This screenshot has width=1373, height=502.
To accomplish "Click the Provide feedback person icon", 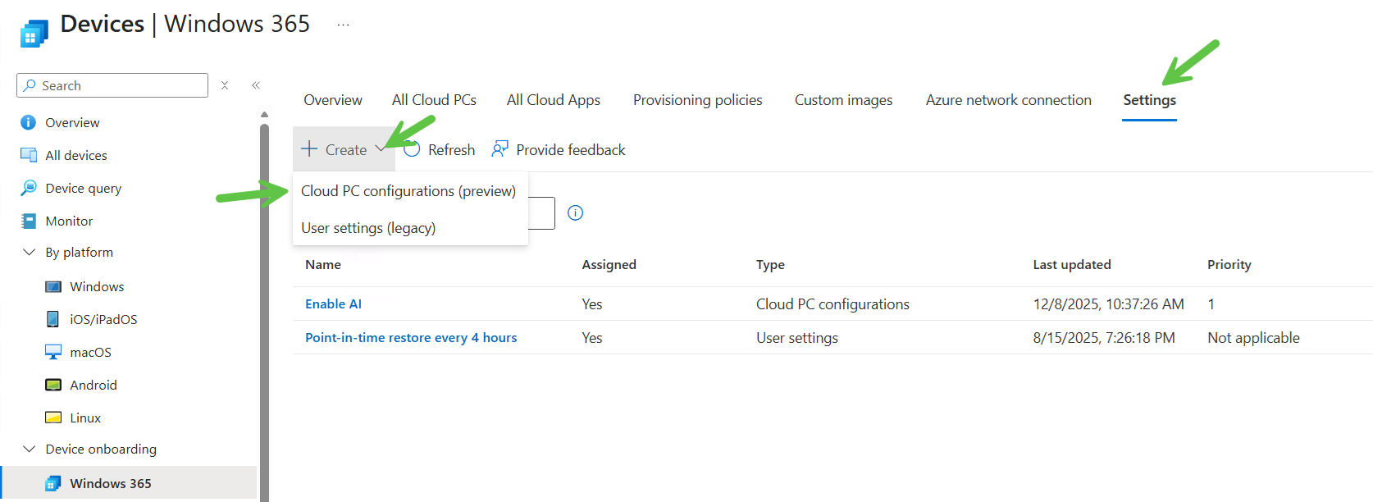I will point(499,149).
